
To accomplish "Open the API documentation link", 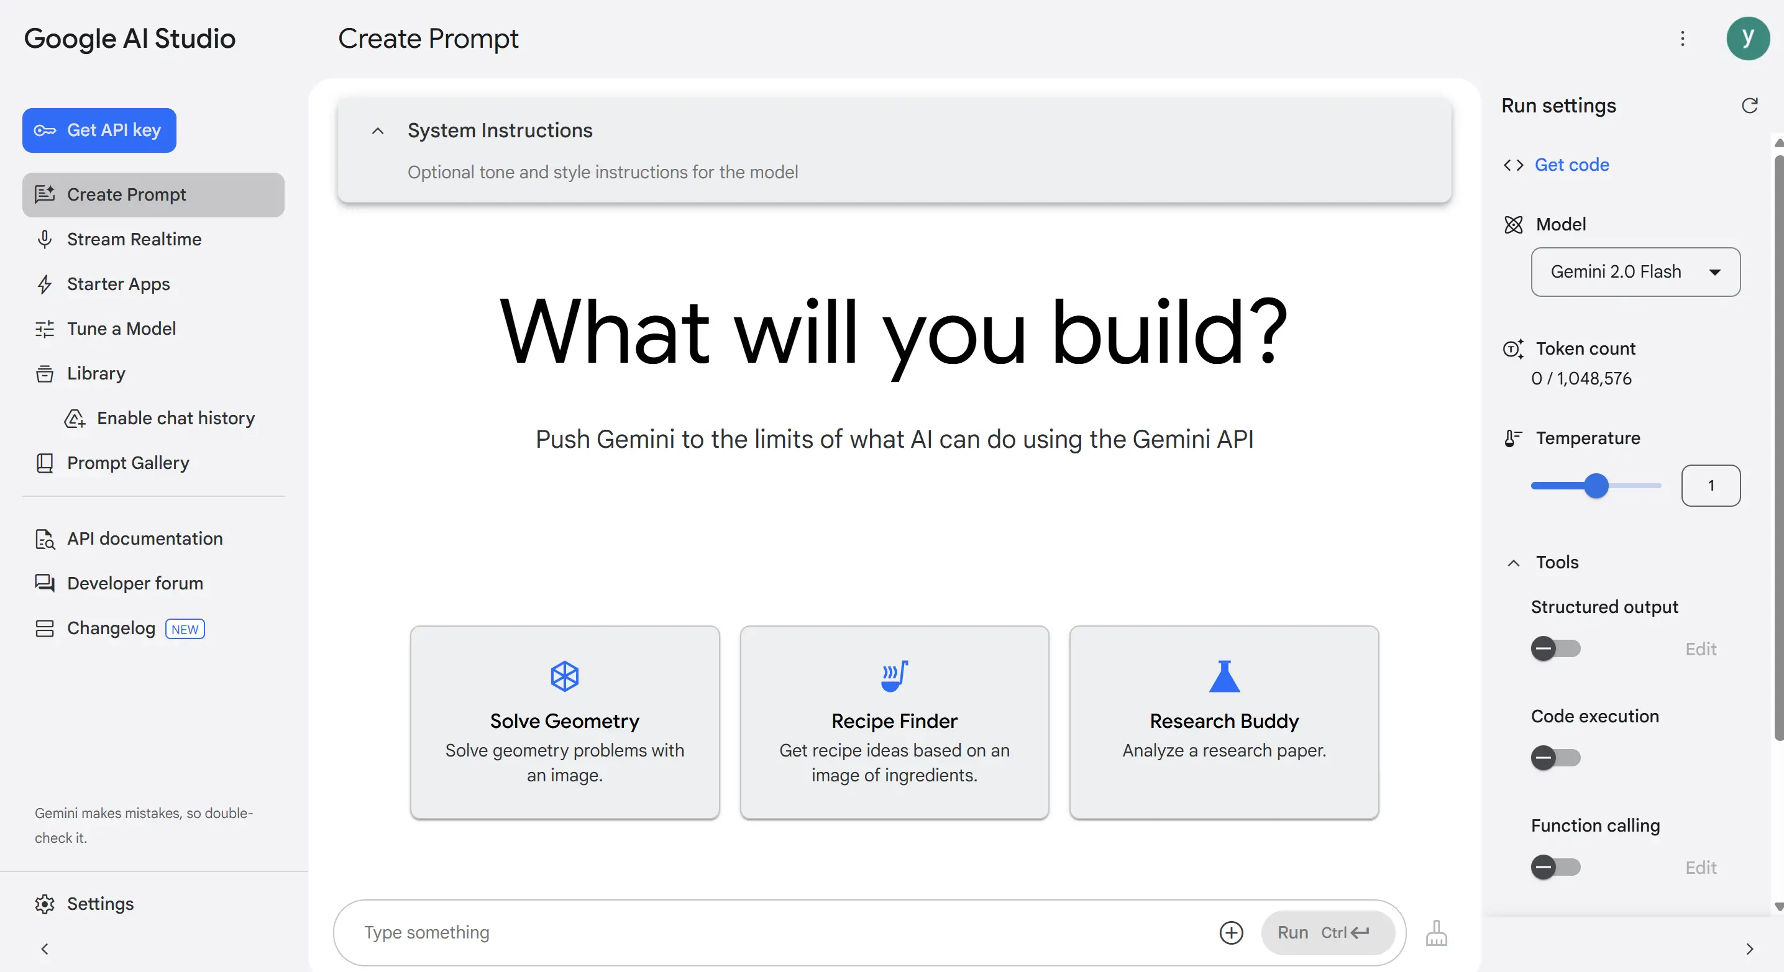I will (x=153, y=538).
